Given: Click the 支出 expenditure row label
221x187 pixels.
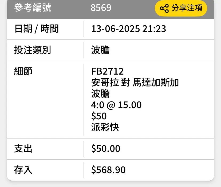Looking at the screenshot, I should [23, 149].
